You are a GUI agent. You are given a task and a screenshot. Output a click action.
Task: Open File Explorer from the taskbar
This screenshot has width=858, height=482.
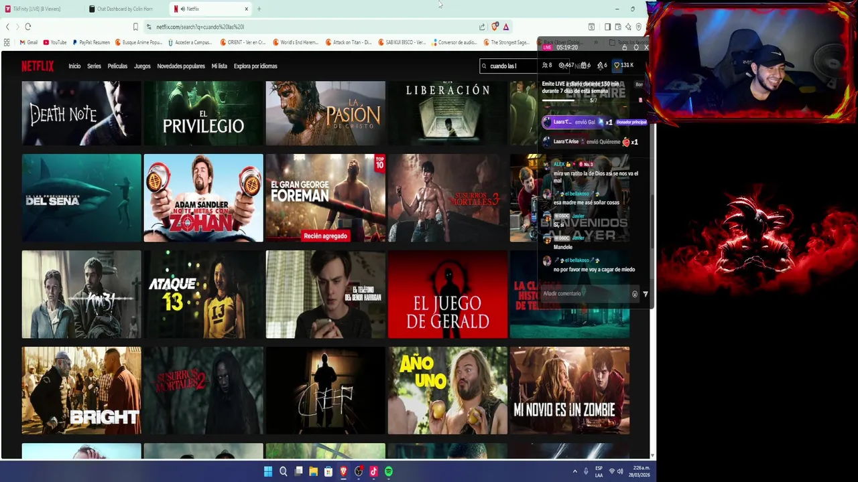[313, 471]
